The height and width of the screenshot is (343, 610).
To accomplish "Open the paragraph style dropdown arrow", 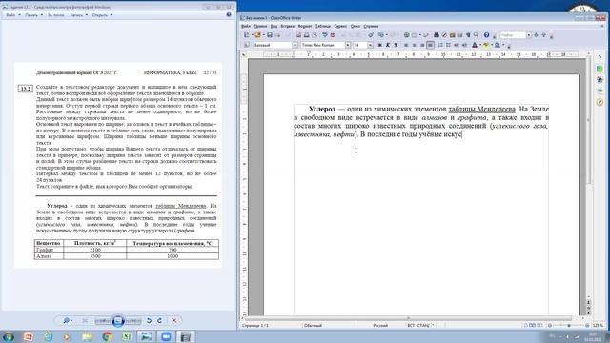I will coord(295,45).
